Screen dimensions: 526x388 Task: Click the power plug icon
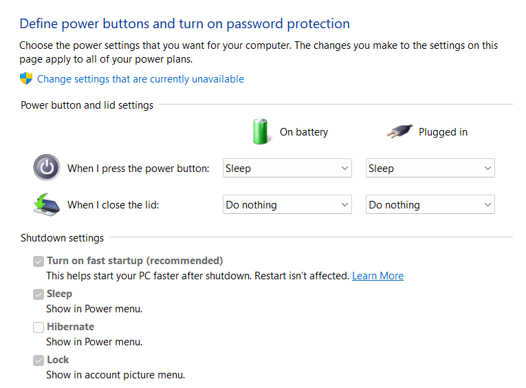point(399,131)
